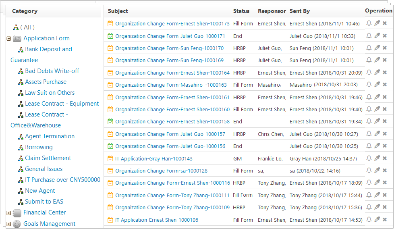
Task: Click the bell icon for Tony Zhang-1000109 row
Action: coord(369,207)
